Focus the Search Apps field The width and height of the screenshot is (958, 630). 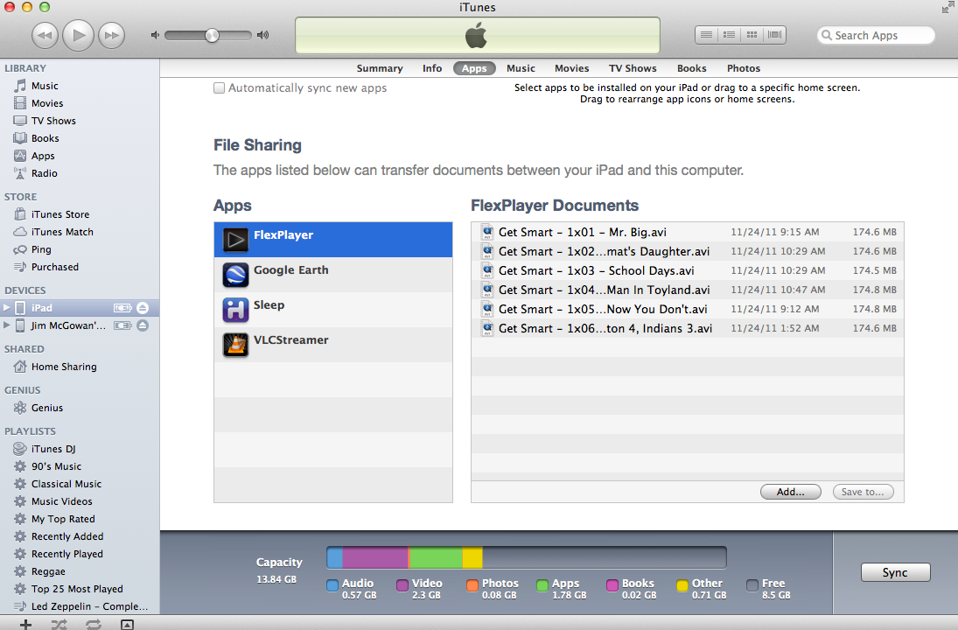coord(876,36)
